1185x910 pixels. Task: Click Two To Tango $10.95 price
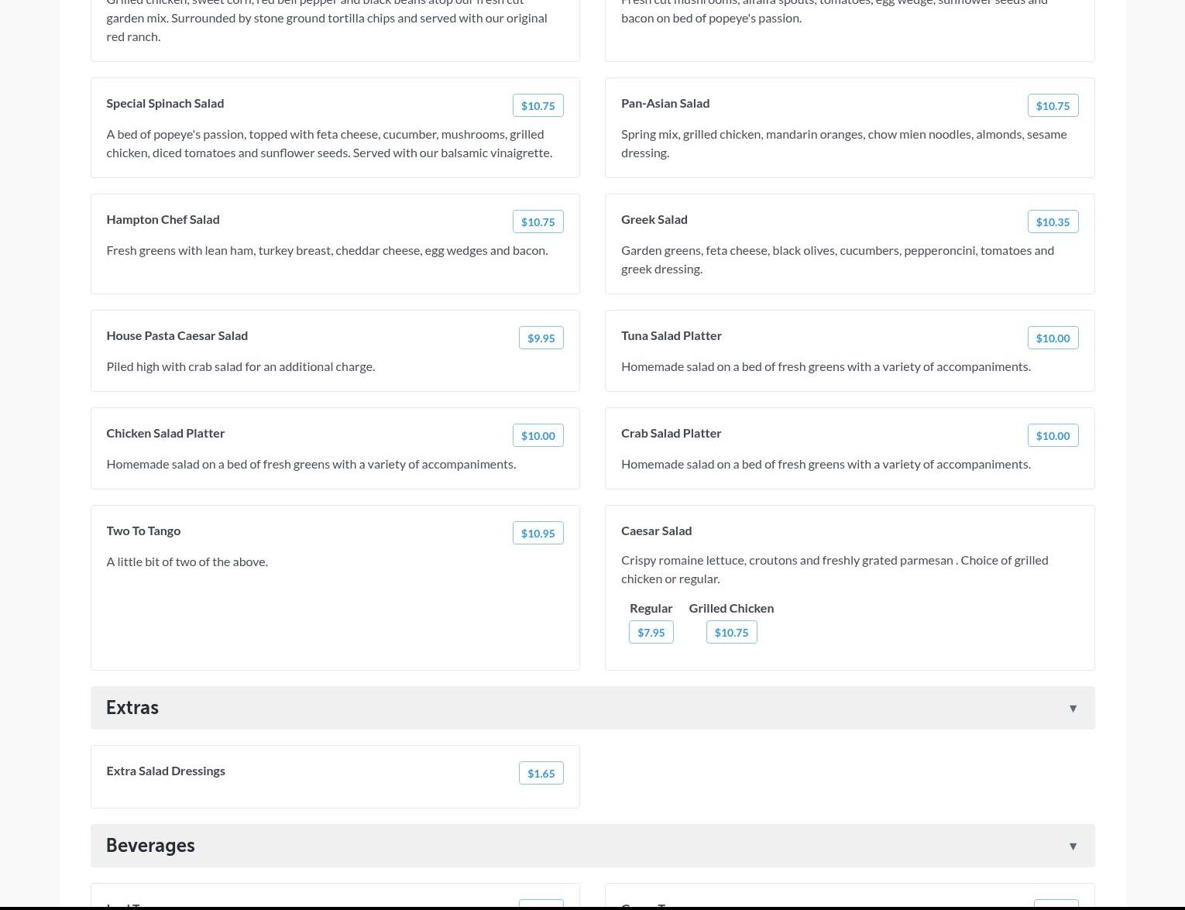pyautogui.click(x=538, y=534)
